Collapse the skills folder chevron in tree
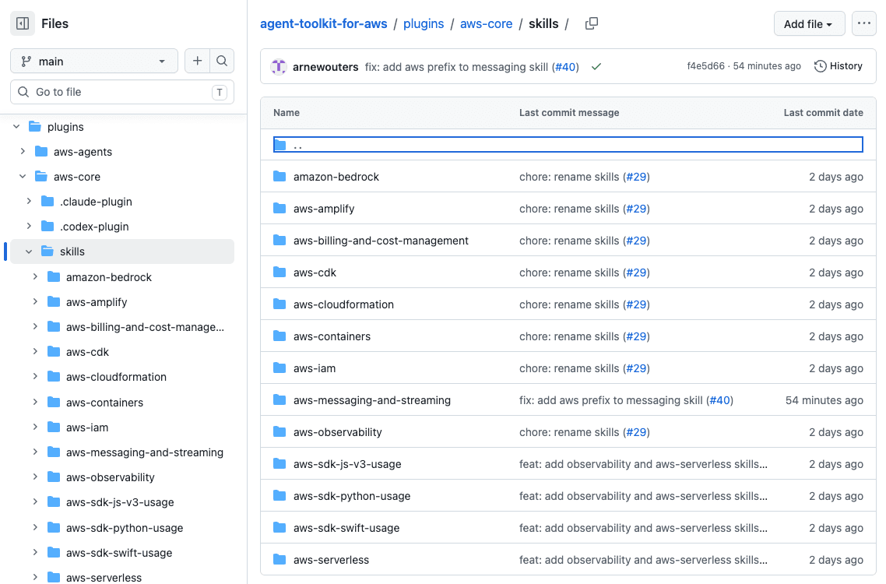 [x=29, y=252]
